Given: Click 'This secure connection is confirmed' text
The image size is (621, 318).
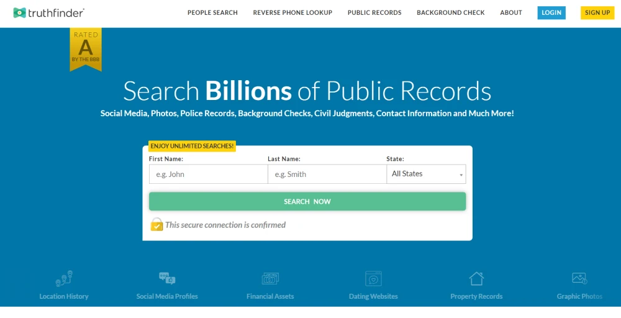Looking at the screenshot, I should [x=225, y=225].
